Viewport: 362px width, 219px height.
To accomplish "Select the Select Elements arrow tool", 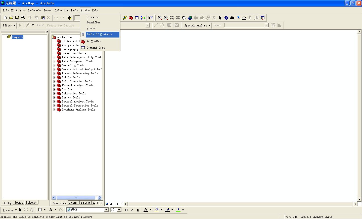I will (x=220, y=18).
